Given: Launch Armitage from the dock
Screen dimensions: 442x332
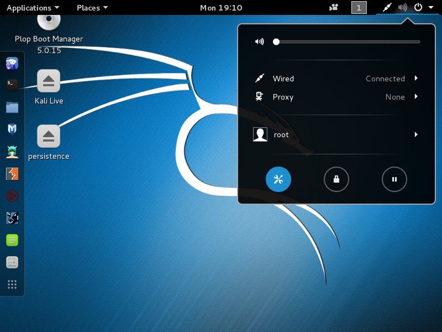Looking at the screenshot, I should 12,152.
